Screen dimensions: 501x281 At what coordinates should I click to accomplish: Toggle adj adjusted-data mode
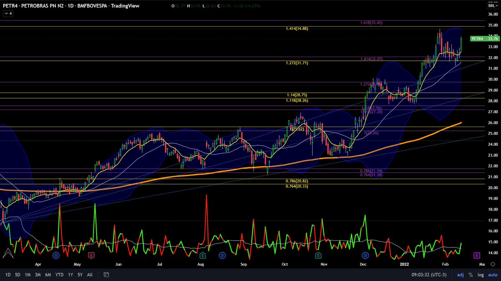pyautogui.click(x=461, y=275)
